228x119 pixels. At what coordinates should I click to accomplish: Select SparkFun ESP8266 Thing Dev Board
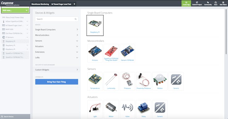pos(111,53)
